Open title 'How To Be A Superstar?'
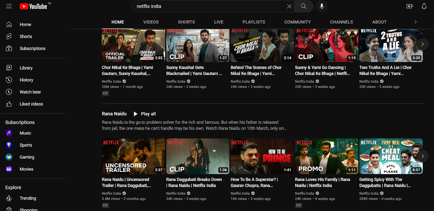The image size is (434, 211). point(254,183)
